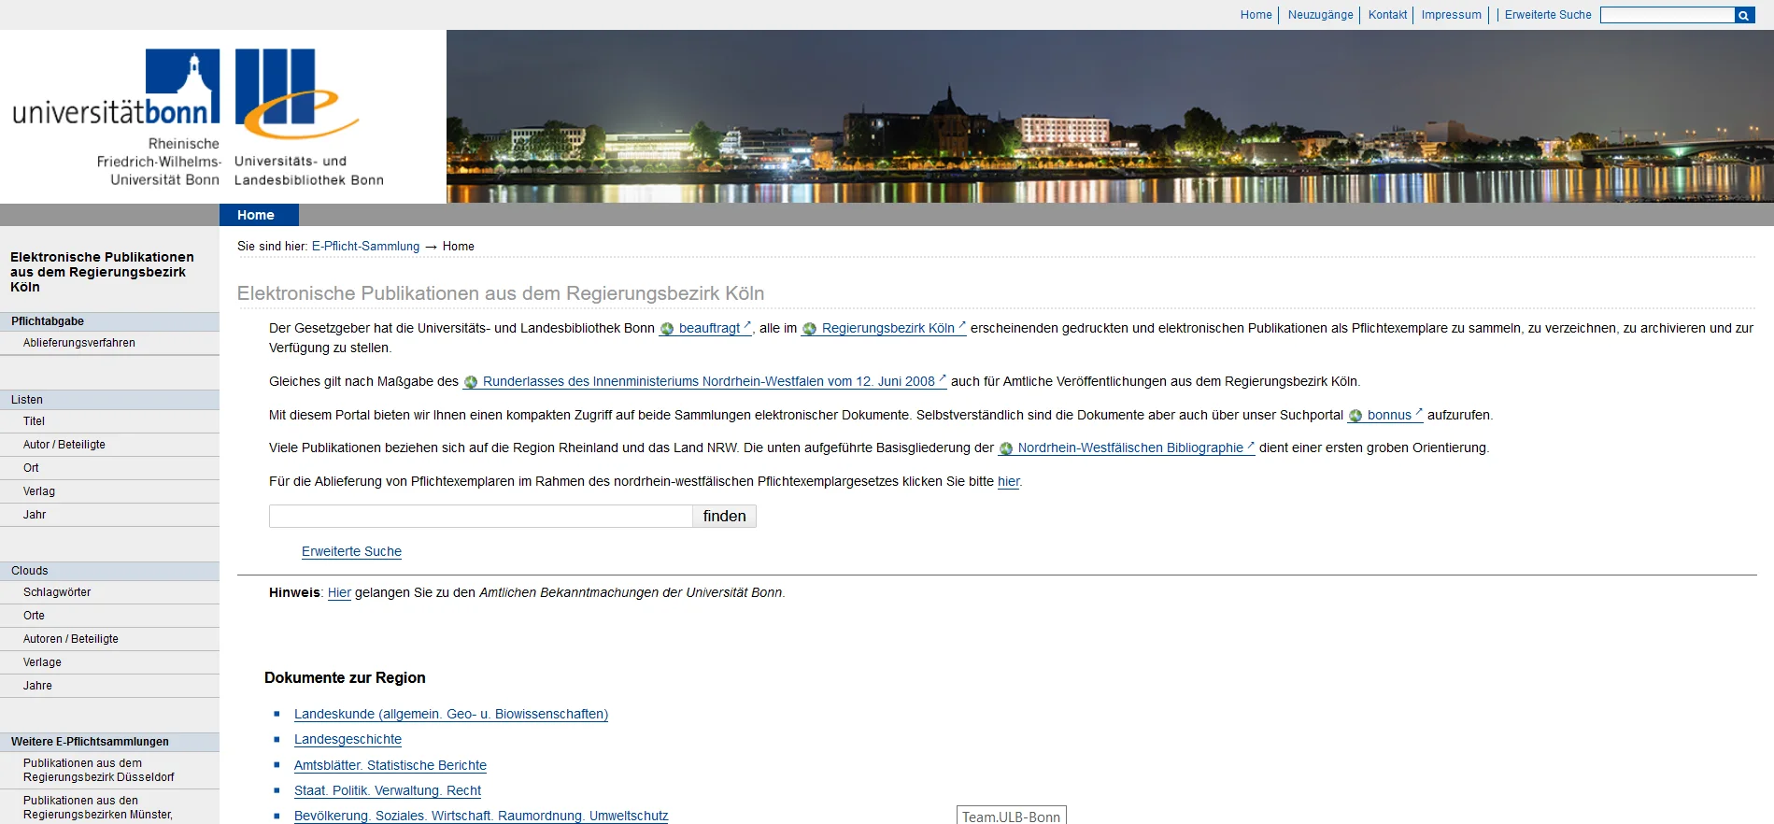
Task: Click the magnifier search icon in top bar
Action: click(1744, 15)
